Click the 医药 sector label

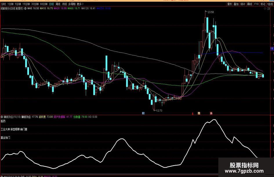(3, 121)
